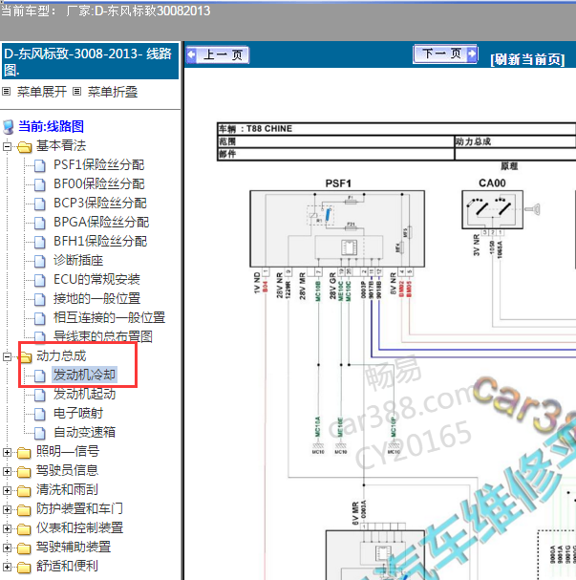This screenshot has width=576, height=580.
Task: Open 电子喷射 wiring diagram
Action: tap(78, 413)
